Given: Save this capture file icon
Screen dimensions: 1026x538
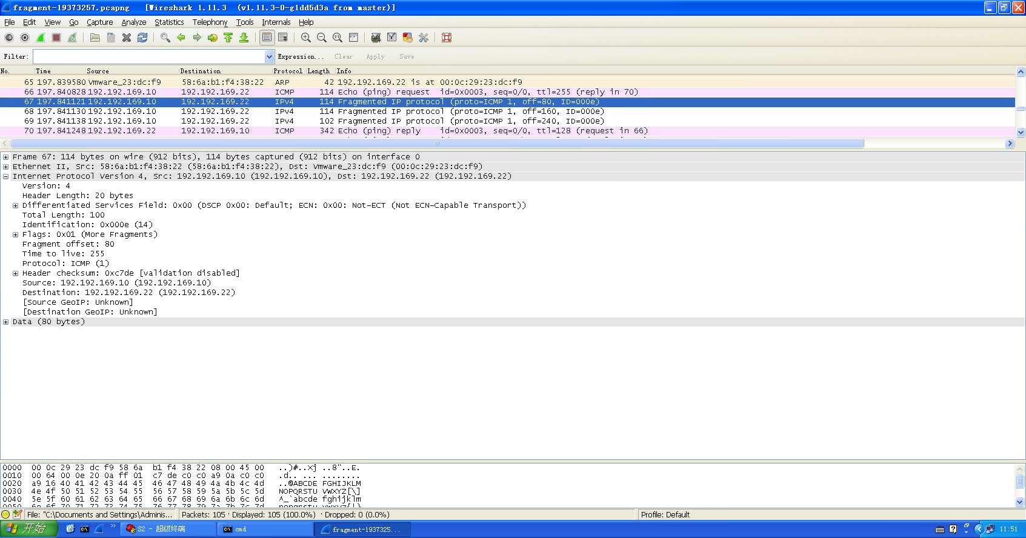Looking at the screenshot, I should point(111,38).
